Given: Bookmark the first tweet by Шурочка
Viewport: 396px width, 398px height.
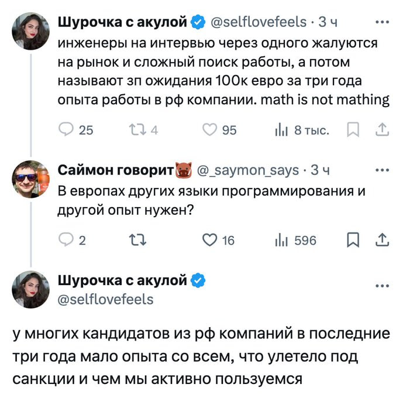Looking at the screenshot, I should 352,130.
